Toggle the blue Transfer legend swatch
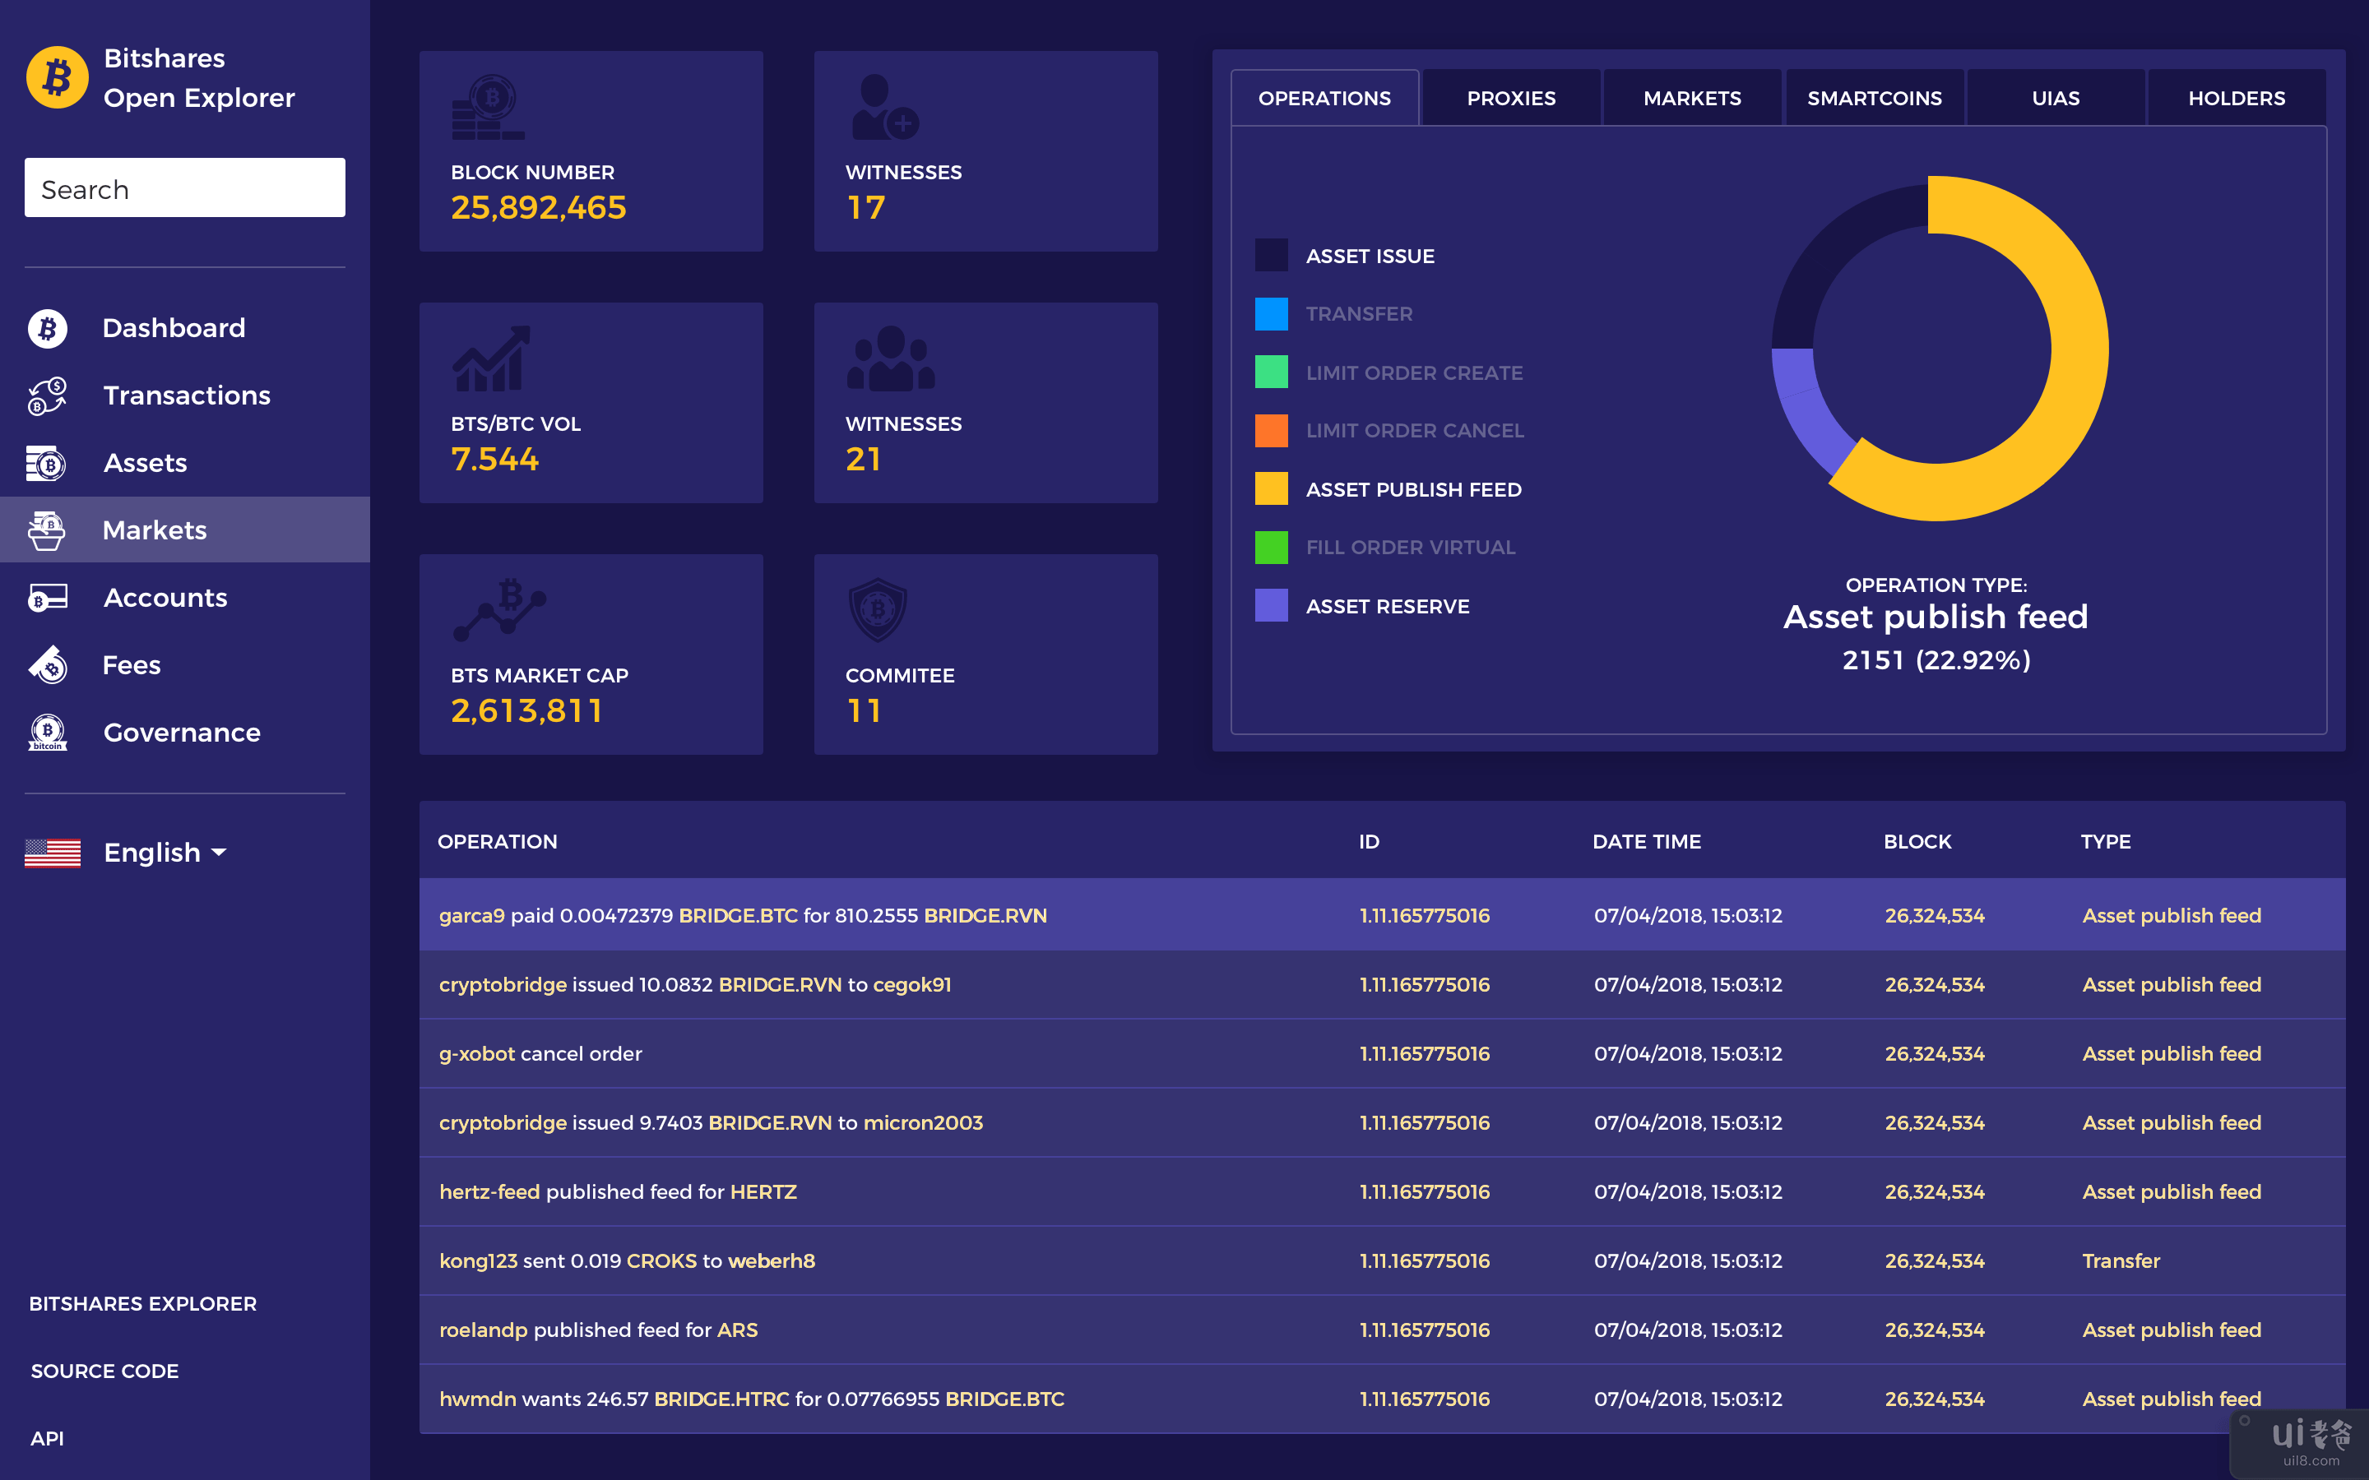 point(1272,314)
